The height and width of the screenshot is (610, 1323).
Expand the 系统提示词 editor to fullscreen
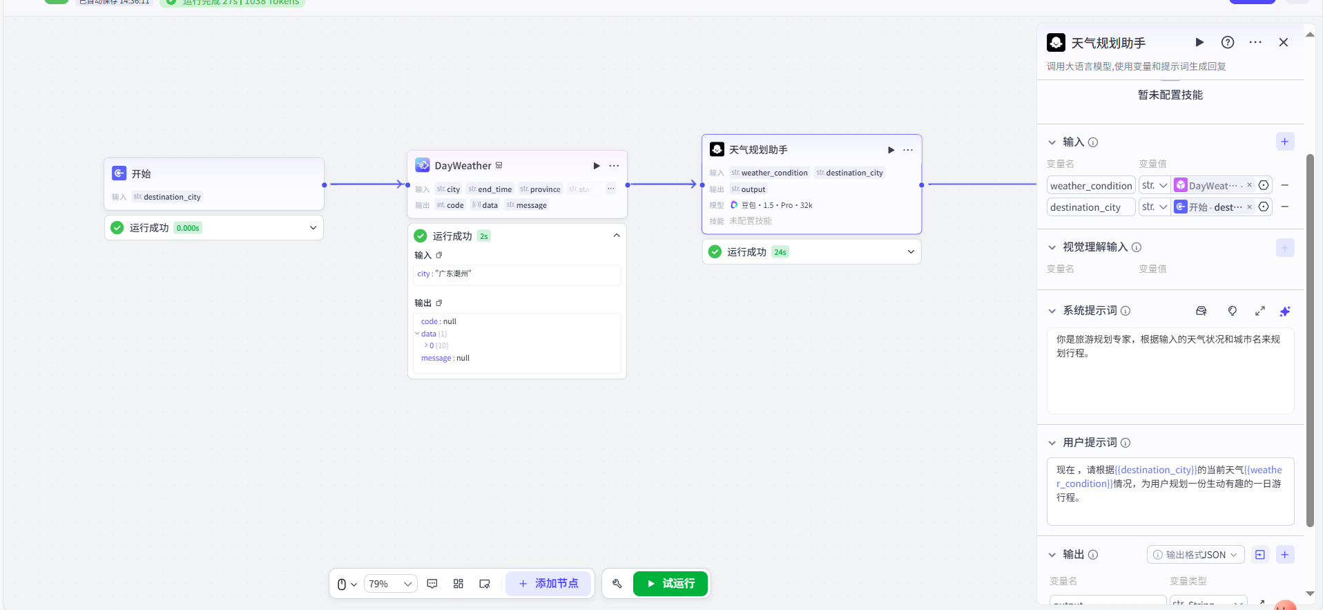pyautogui.click(x=1260, y=312)
